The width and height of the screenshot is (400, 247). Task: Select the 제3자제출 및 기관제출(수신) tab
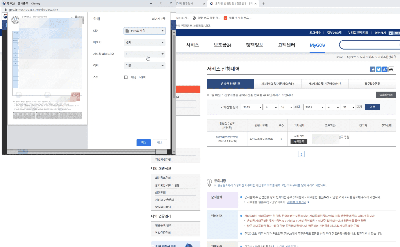(x=325, y=84)
